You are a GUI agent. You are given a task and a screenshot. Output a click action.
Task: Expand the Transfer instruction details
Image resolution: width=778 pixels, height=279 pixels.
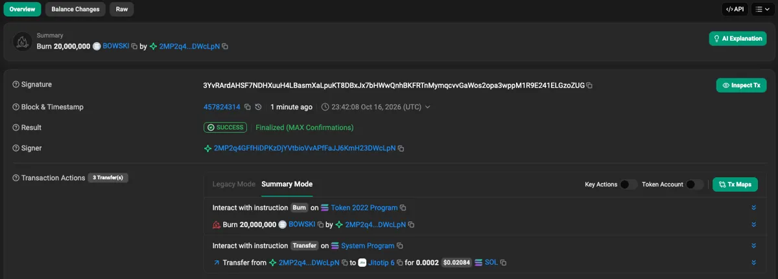(x=754, y=246)
